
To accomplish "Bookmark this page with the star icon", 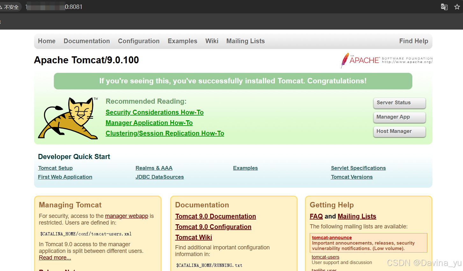I will tap(457, 7).
